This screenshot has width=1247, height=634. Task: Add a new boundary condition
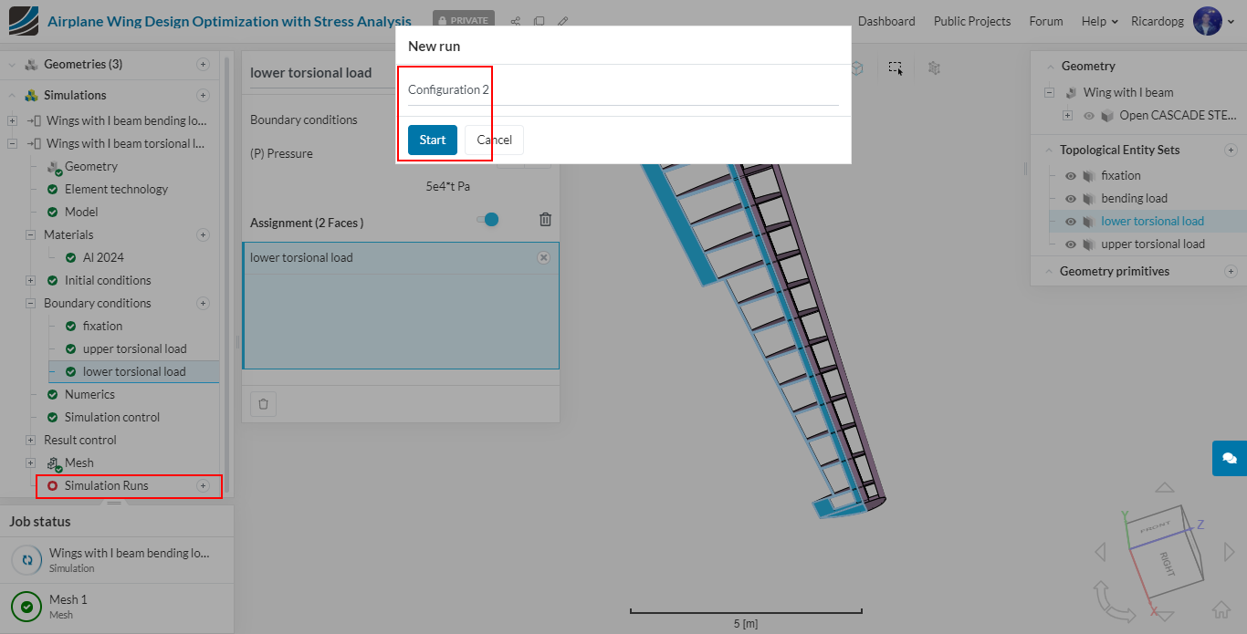coord(204,304)
